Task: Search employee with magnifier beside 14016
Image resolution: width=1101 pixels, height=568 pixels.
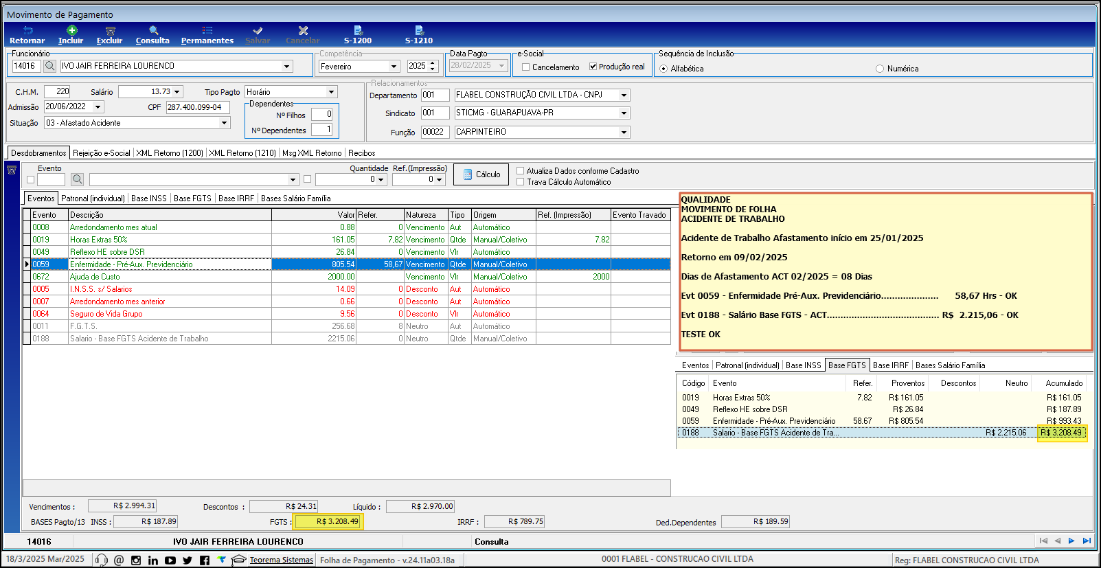Action: click(x=50, y=66)
